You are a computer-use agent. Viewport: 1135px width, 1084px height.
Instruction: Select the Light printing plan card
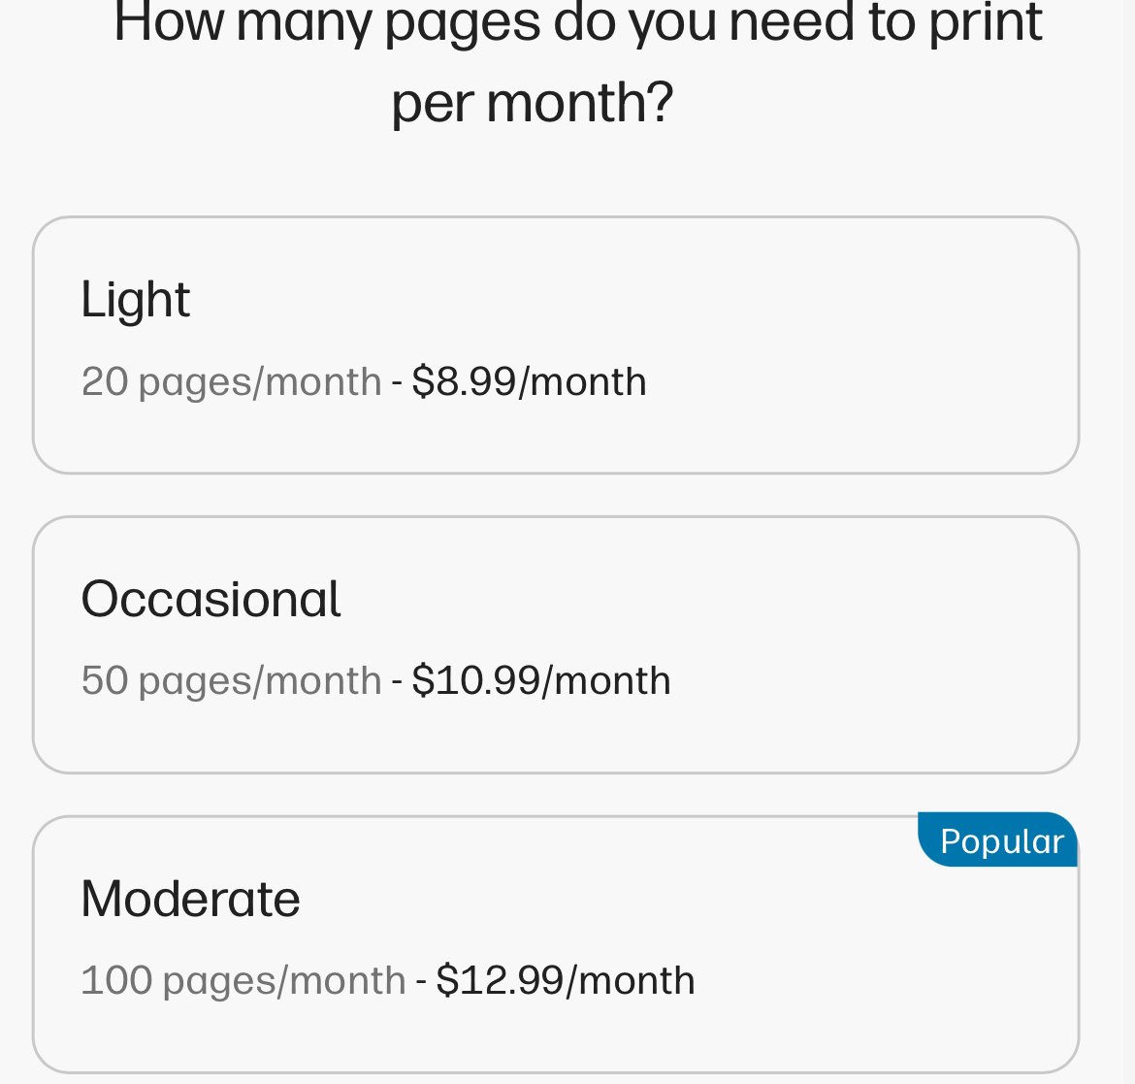pyautogui.click(x=555, y=345)
